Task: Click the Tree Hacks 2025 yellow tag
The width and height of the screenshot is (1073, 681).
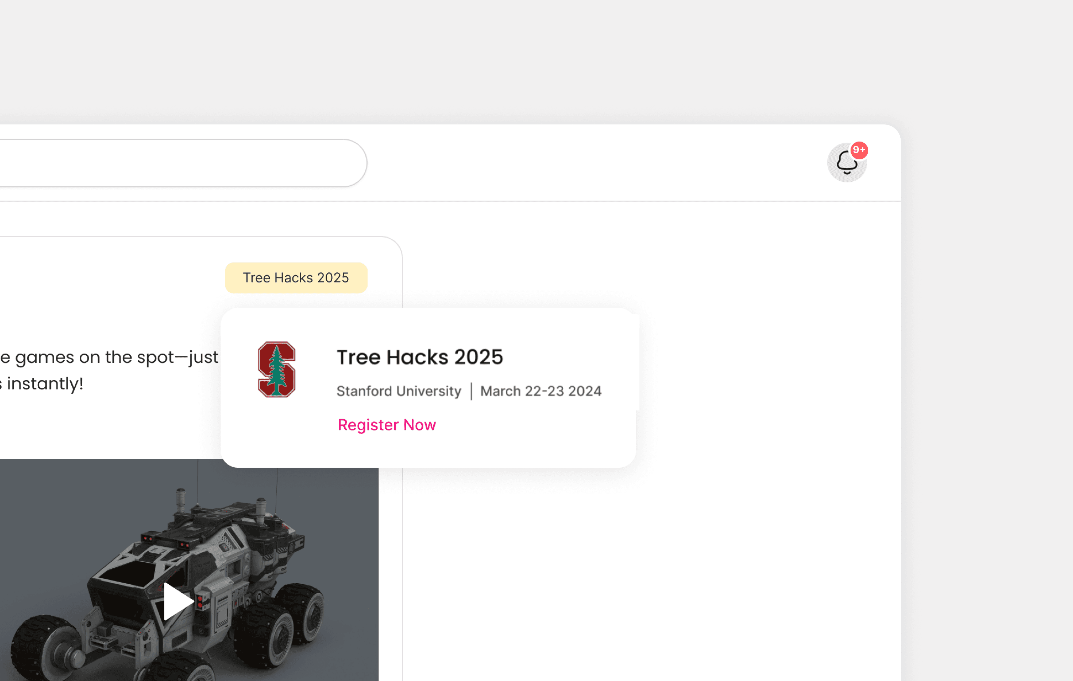Action: click(x=296, y=278)
